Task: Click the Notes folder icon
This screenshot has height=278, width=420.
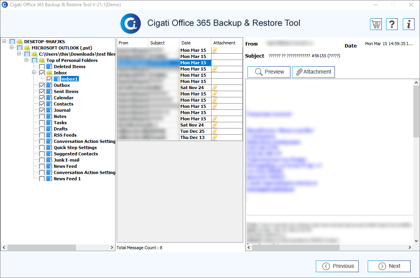Action: pos(49,116)
